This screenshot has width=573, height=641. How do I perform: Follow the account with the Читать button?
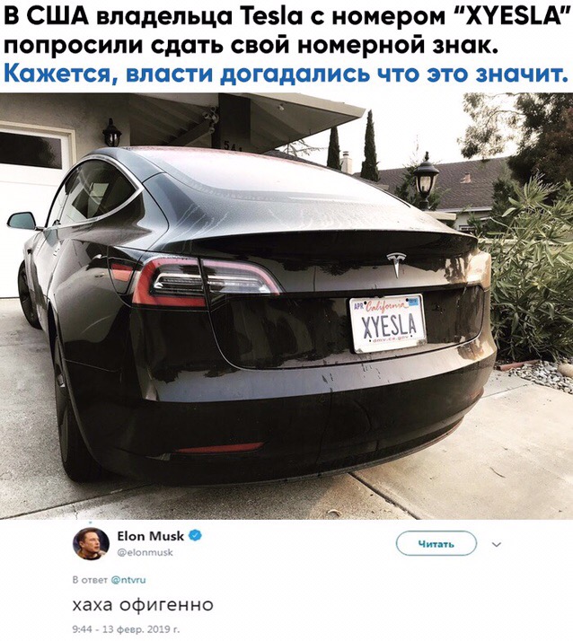coord(436,543)
